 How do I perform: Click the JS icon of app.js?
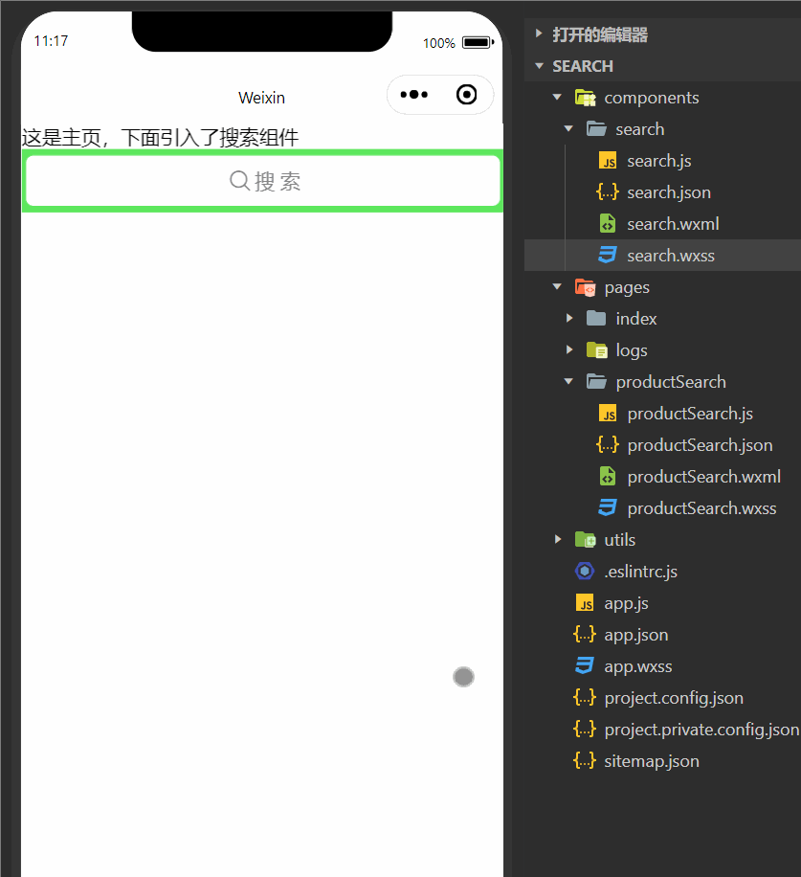585,603
